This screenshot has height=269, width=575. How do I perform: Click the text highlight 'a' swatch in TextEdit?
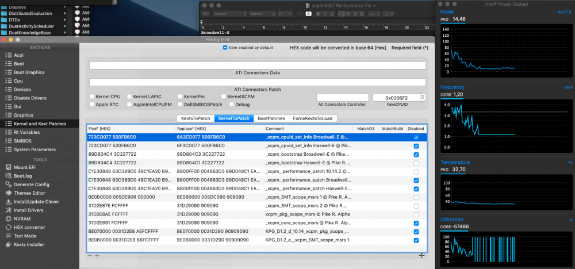pos(309,14)
